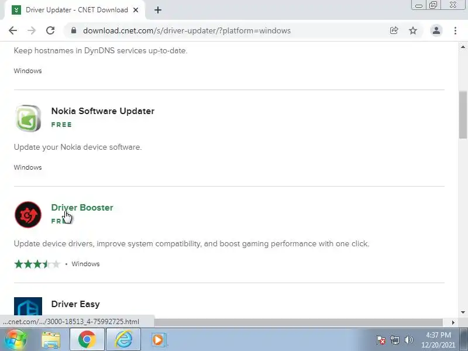This screenshot has width=468, height=351.
Task: Share this page via share icon
Action: point(394,30)
